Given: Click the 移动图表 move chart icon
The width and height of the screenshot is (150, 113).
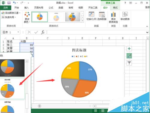Looking at the screenshot, I should click(x=125, y=16).
